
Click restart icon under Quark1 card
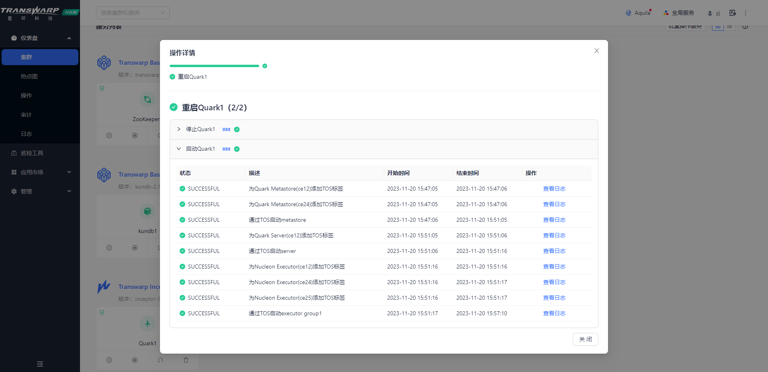(160, 360)
